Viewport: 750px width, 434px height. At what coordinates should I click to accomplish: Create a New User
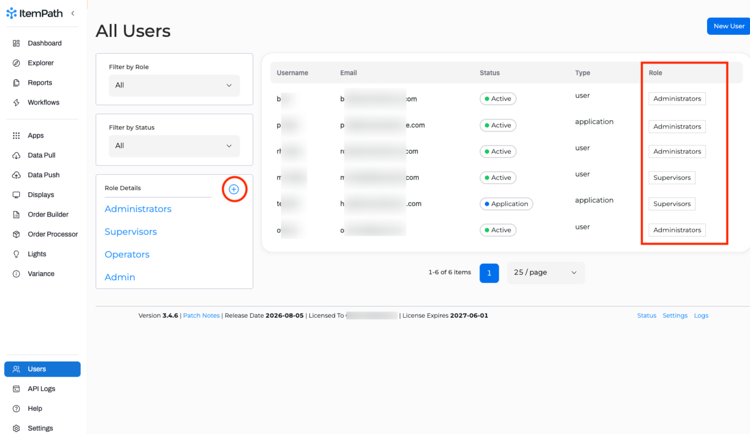point(729,26)
